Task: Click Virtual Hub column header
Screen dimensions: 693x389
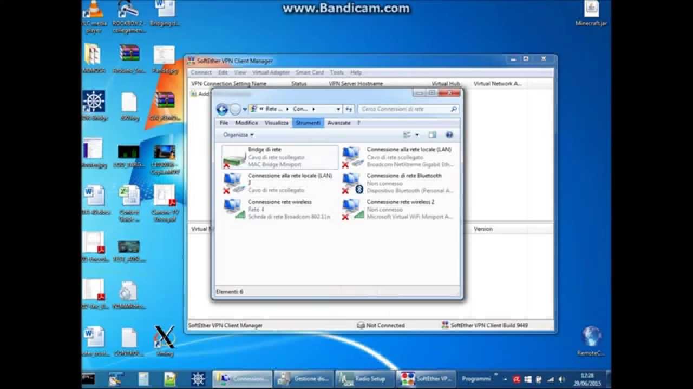Action: click(446, 84)
